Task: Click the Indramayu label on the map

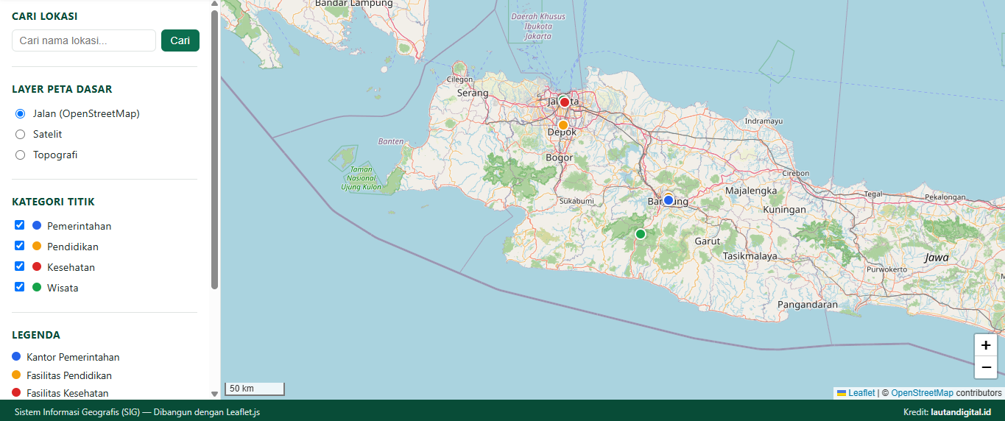Action: pos(764,121)
